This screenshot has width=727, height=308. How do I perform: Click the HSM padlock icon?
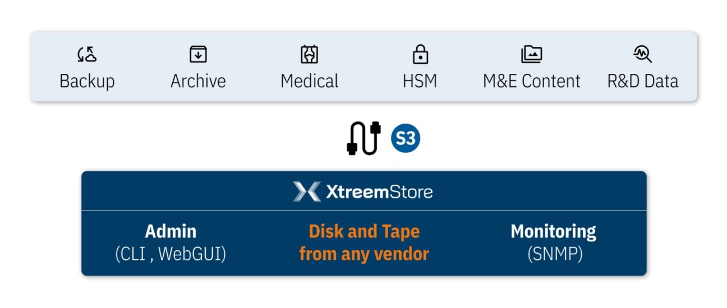tap(420, 54)
